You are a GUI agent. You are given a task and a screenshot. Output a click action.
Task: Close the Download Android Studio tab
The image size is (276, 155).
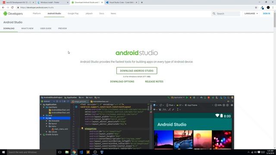coord(102,3)
